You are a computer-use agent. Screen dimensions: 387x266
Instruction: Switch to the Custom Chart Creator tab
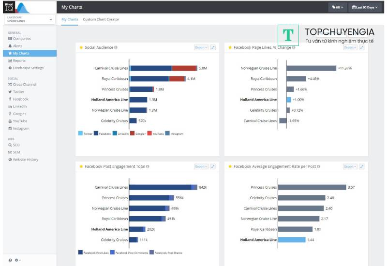coord(101,19)
